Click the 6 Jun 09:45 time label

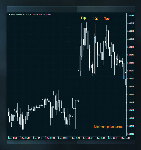pyautogui.click(x=75, y=138)
